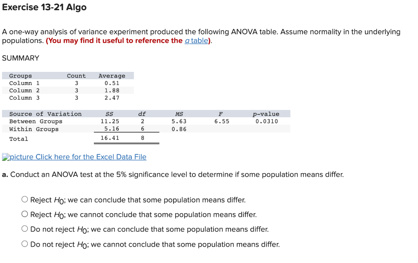
Task: Click the Exercise 13-21 Algo title
Action: click(44, 7)
